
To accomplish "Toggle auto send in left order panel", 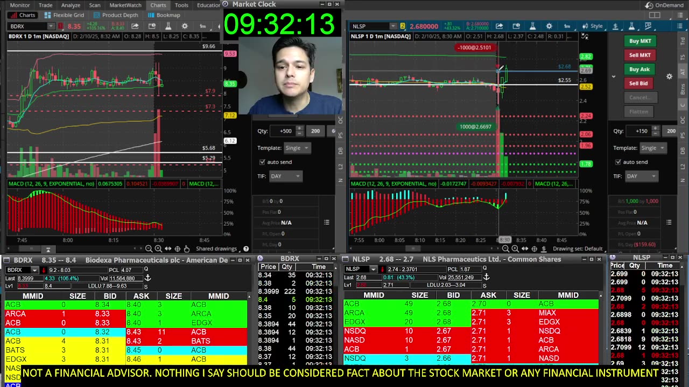I will tap(262, 162).
